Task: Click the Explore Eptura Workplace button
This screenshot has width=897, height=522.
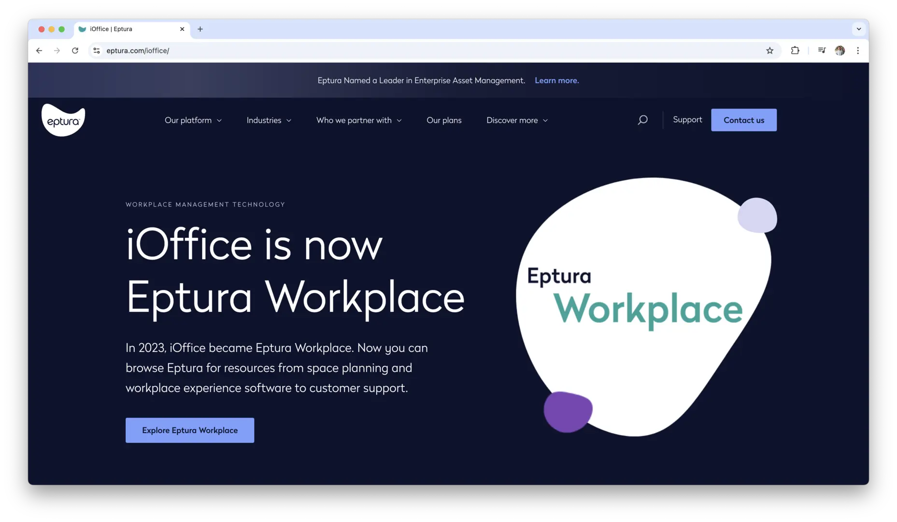Action: point(190,430)
